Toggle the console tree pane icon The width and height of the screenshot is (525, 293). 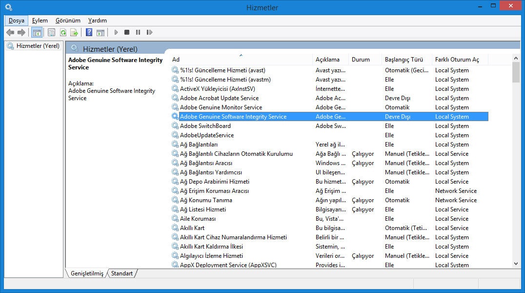[x=37, y=33]
